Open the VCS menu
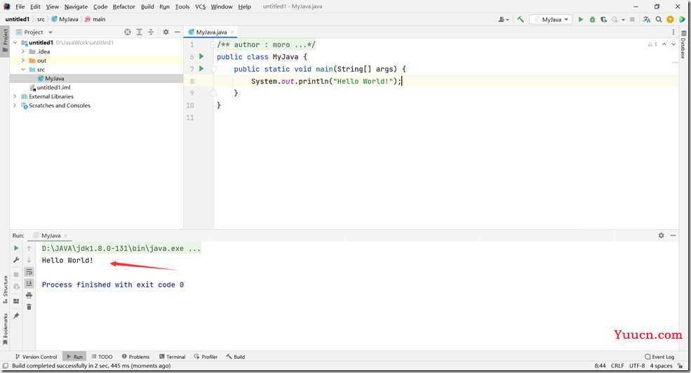Image resolution: width=691 pixels, height=373 pixels. [x=201, y=6]
